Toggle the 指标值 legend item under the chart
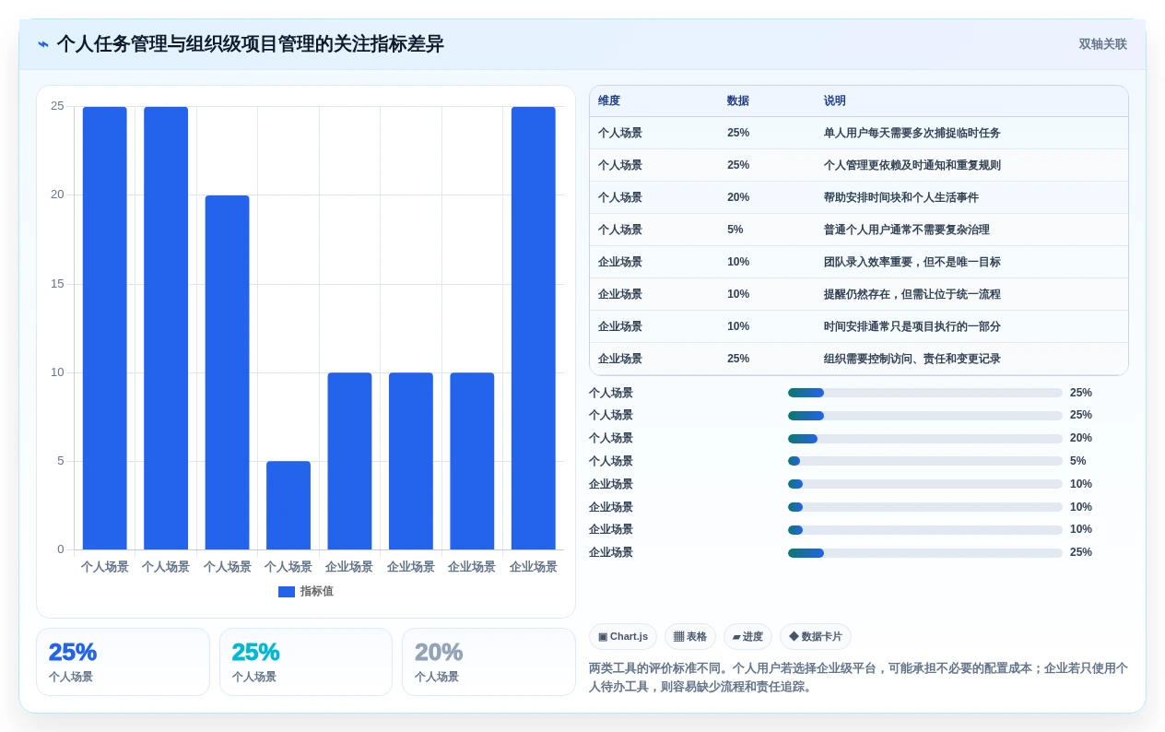Image resolution: width=1165 pixels, height=732 pixels. tap(305, 592)
